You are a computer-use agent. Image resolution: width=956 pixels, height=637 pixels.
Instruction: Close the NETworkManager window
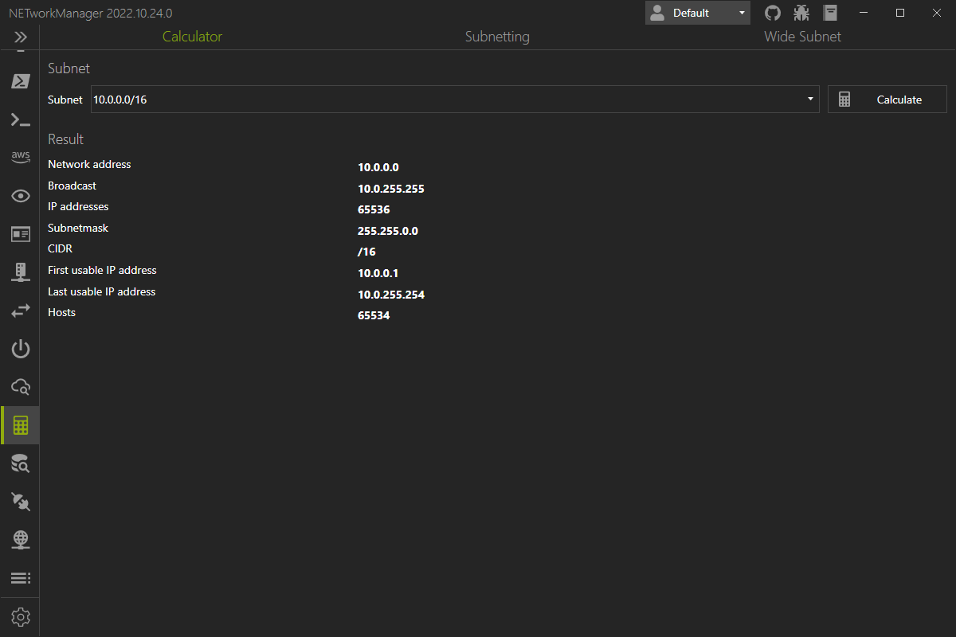click(x=937, y=13)
